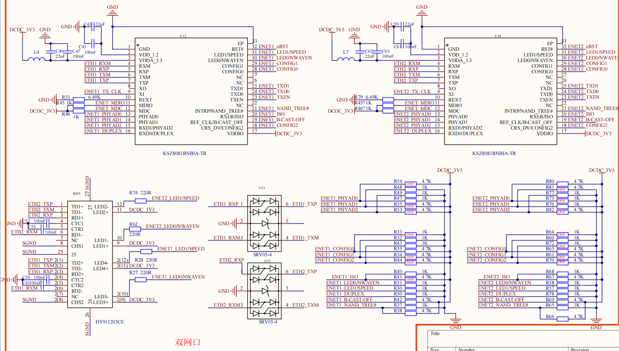Click the DNP box on resistor R54
Screen dimensions: 619x351
(410, 184)
